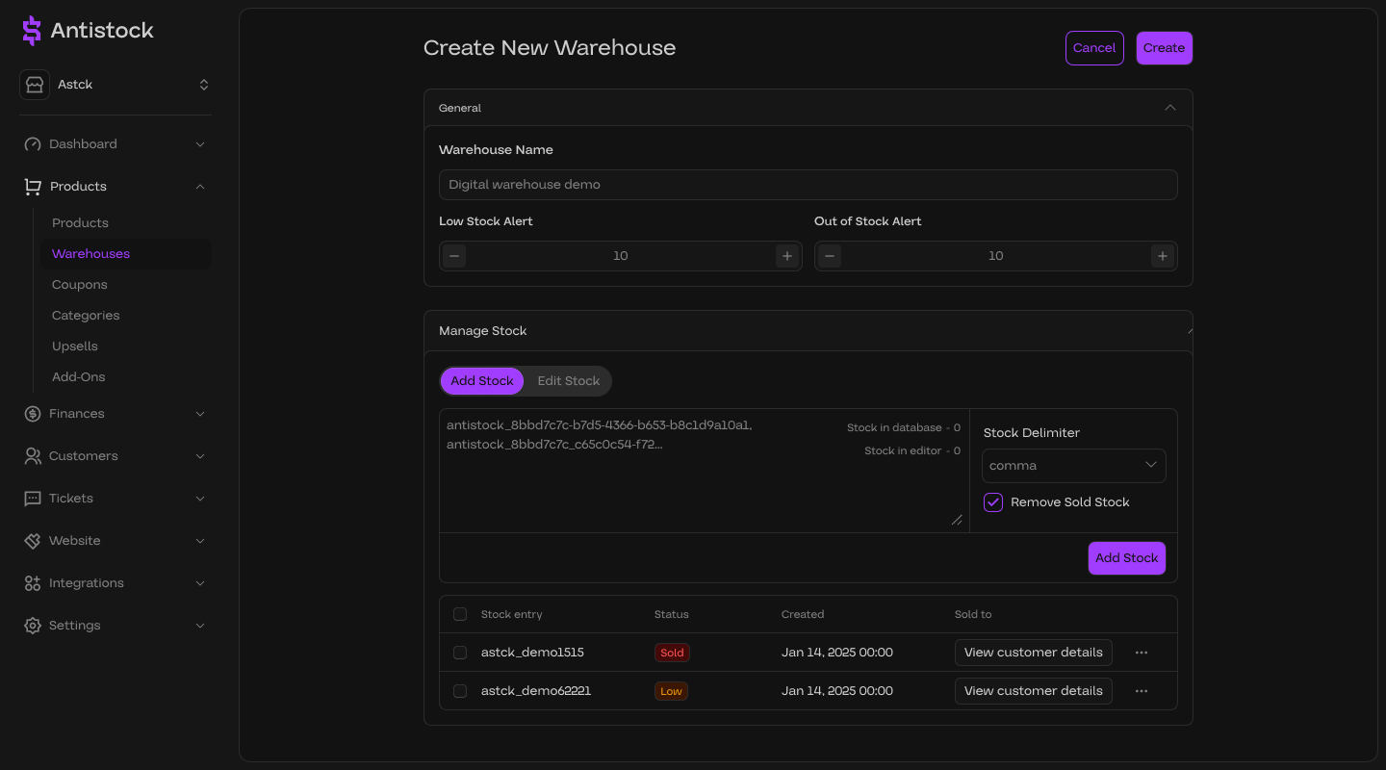1386x770 pixels.
Task: Click the Antistock logo icon
Action: point(32,31)
